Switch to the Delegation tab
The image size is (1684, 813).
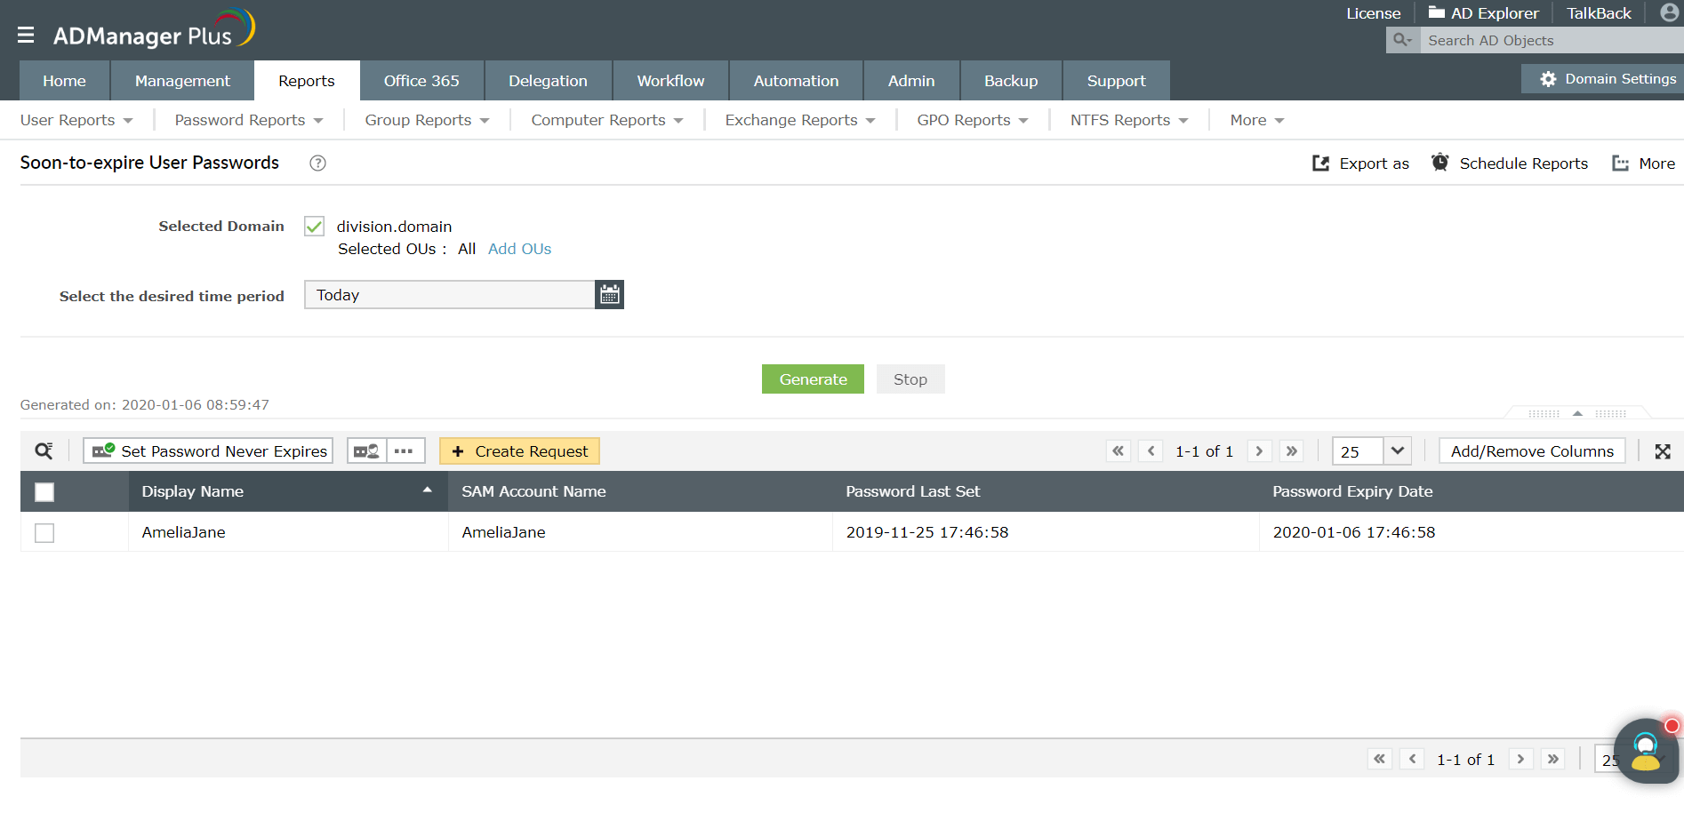click(548, 80)
